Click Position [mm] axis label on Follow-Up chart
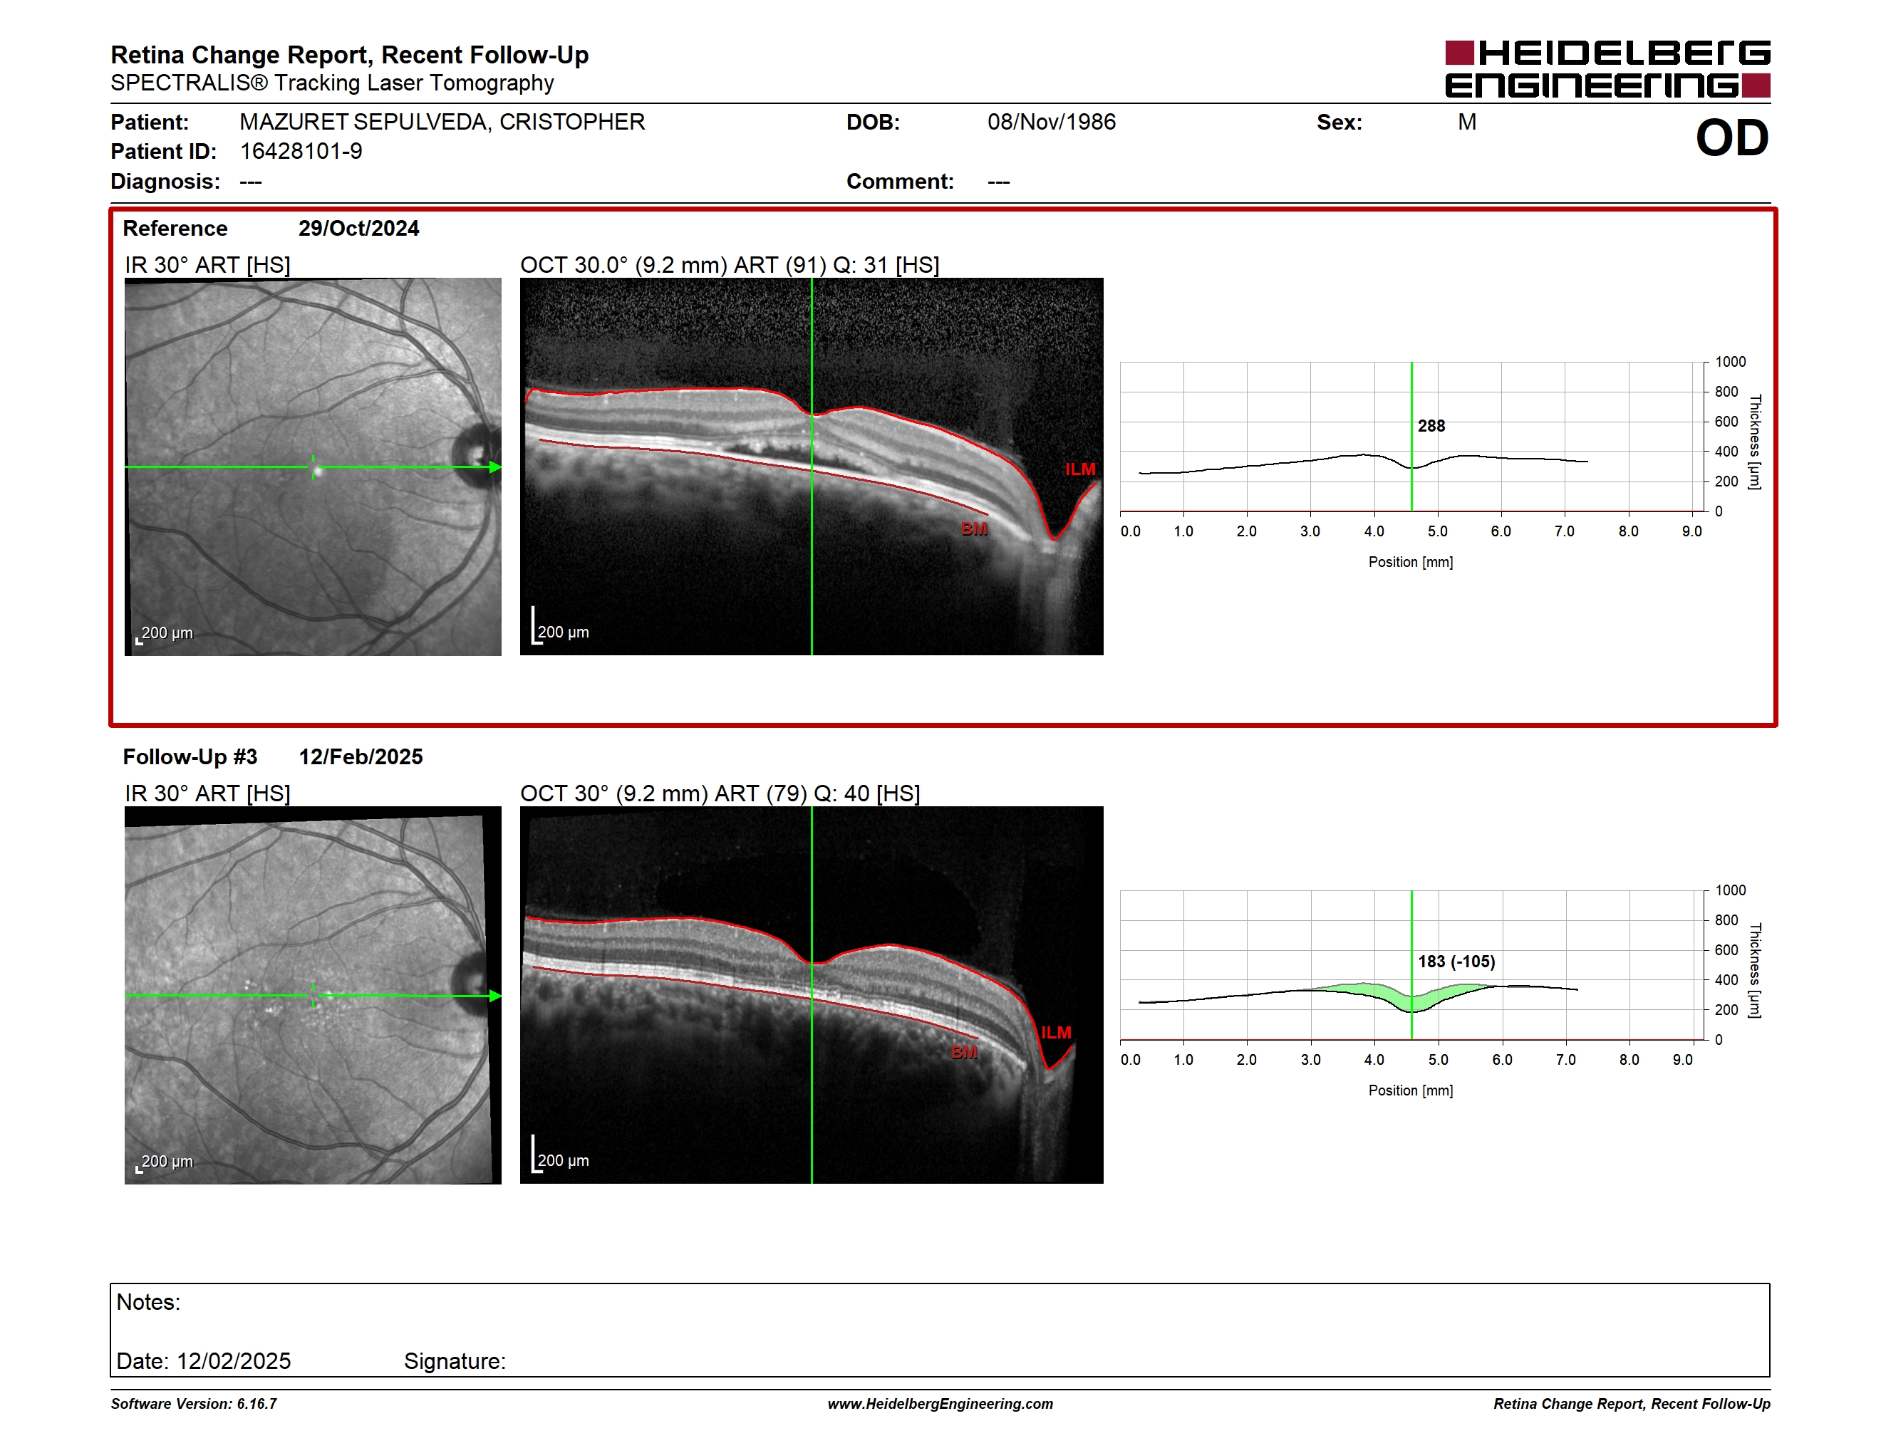 (1411, 1090)
